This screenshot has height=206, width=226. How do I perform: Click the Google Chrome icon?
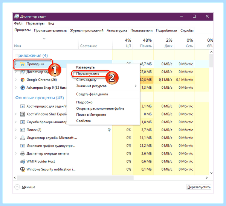[23, 80]
